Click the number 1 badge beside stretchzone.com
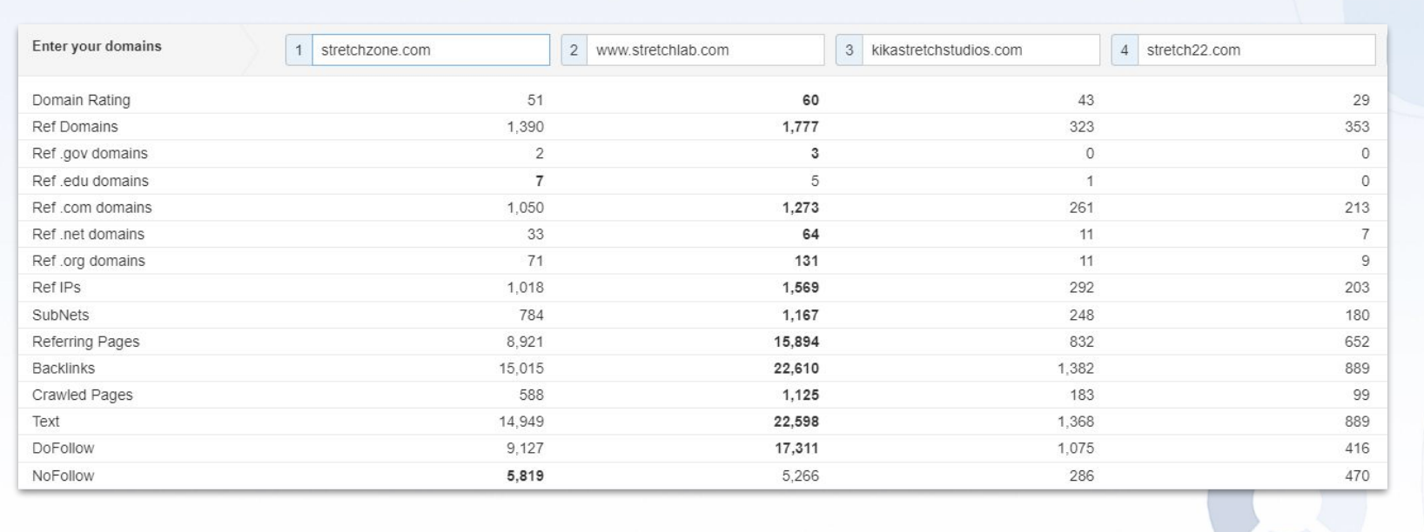 pos(299,50)
